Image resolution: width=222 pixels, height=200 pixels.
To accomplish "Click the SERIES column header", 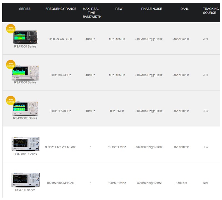I will [x=25, y=9].
